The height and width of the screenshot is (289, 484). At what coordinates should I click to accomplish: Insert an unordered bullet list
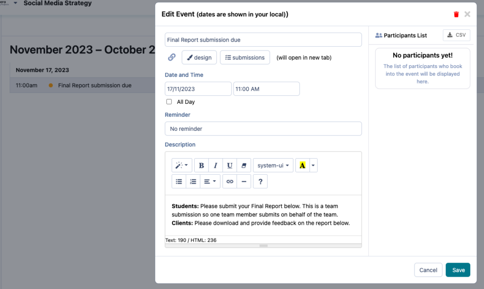click(179, 181)
